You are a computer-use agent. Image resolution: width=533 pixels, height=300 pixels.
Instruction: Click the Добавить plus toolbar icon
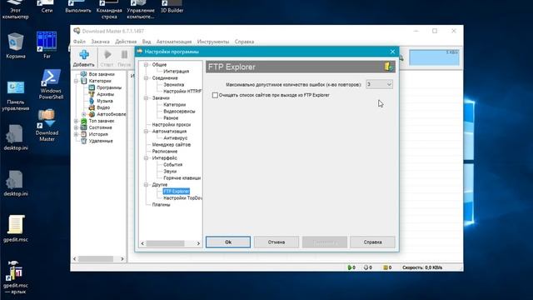(x=83, y=55)
